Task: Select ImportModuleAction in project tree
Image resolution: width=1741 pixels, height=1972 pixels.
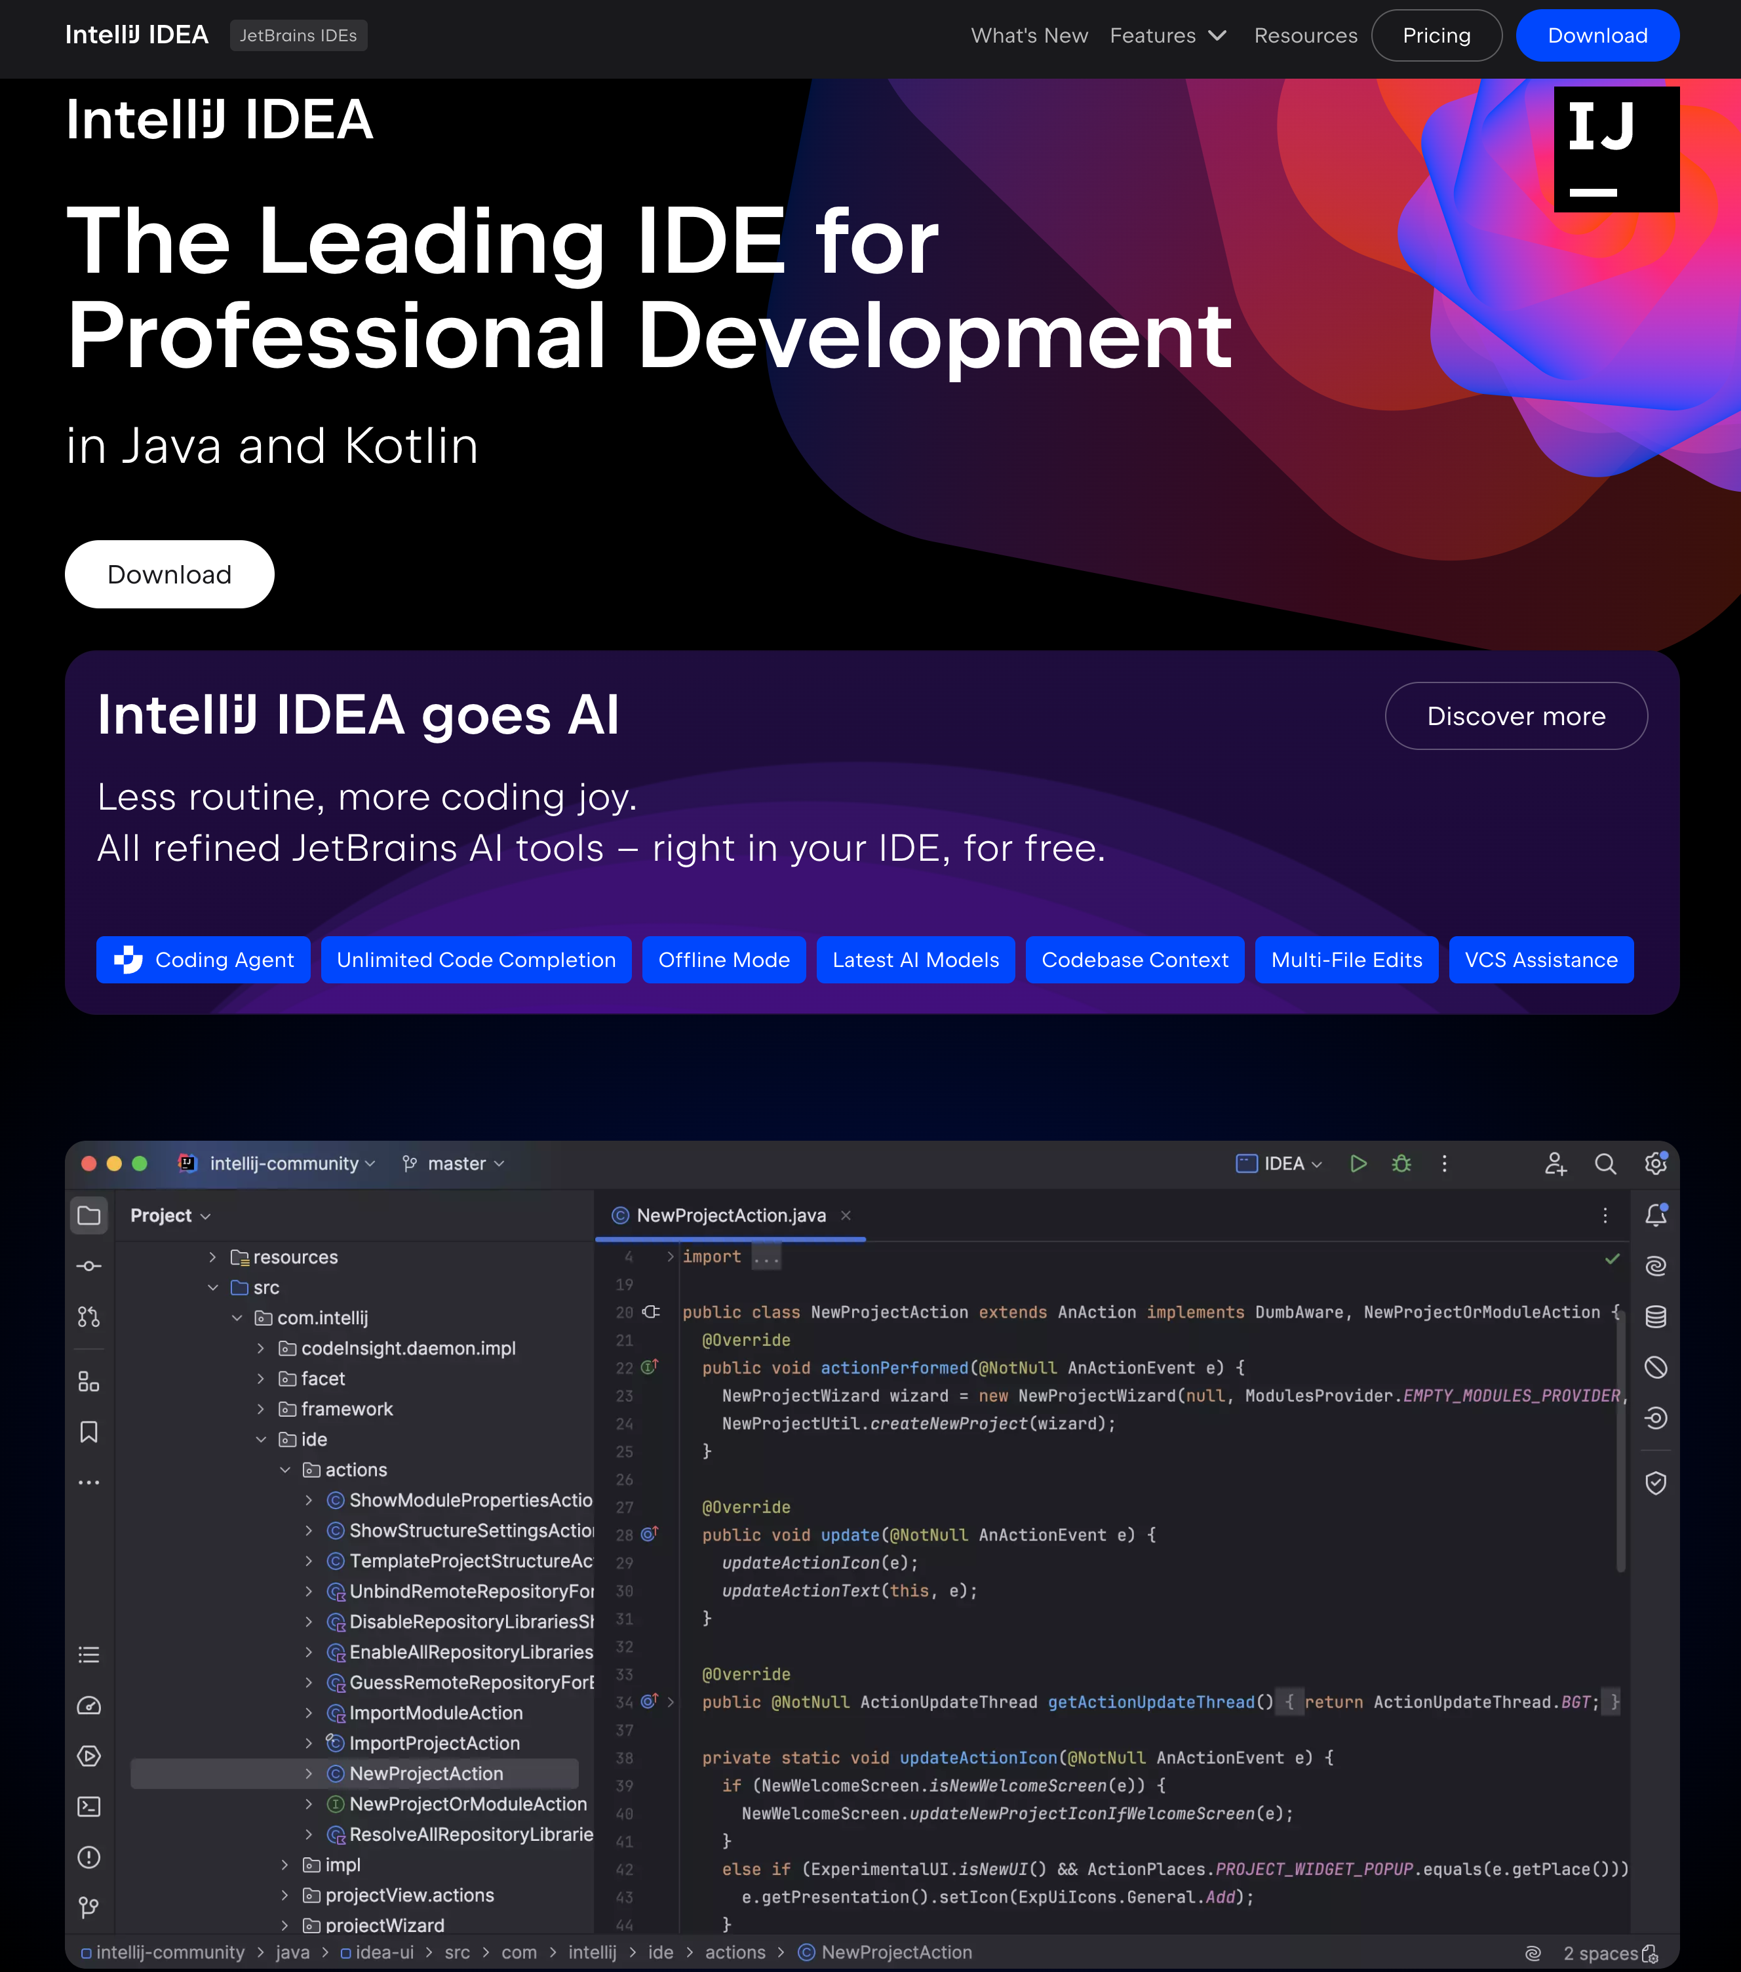Action: [435, 1712]
